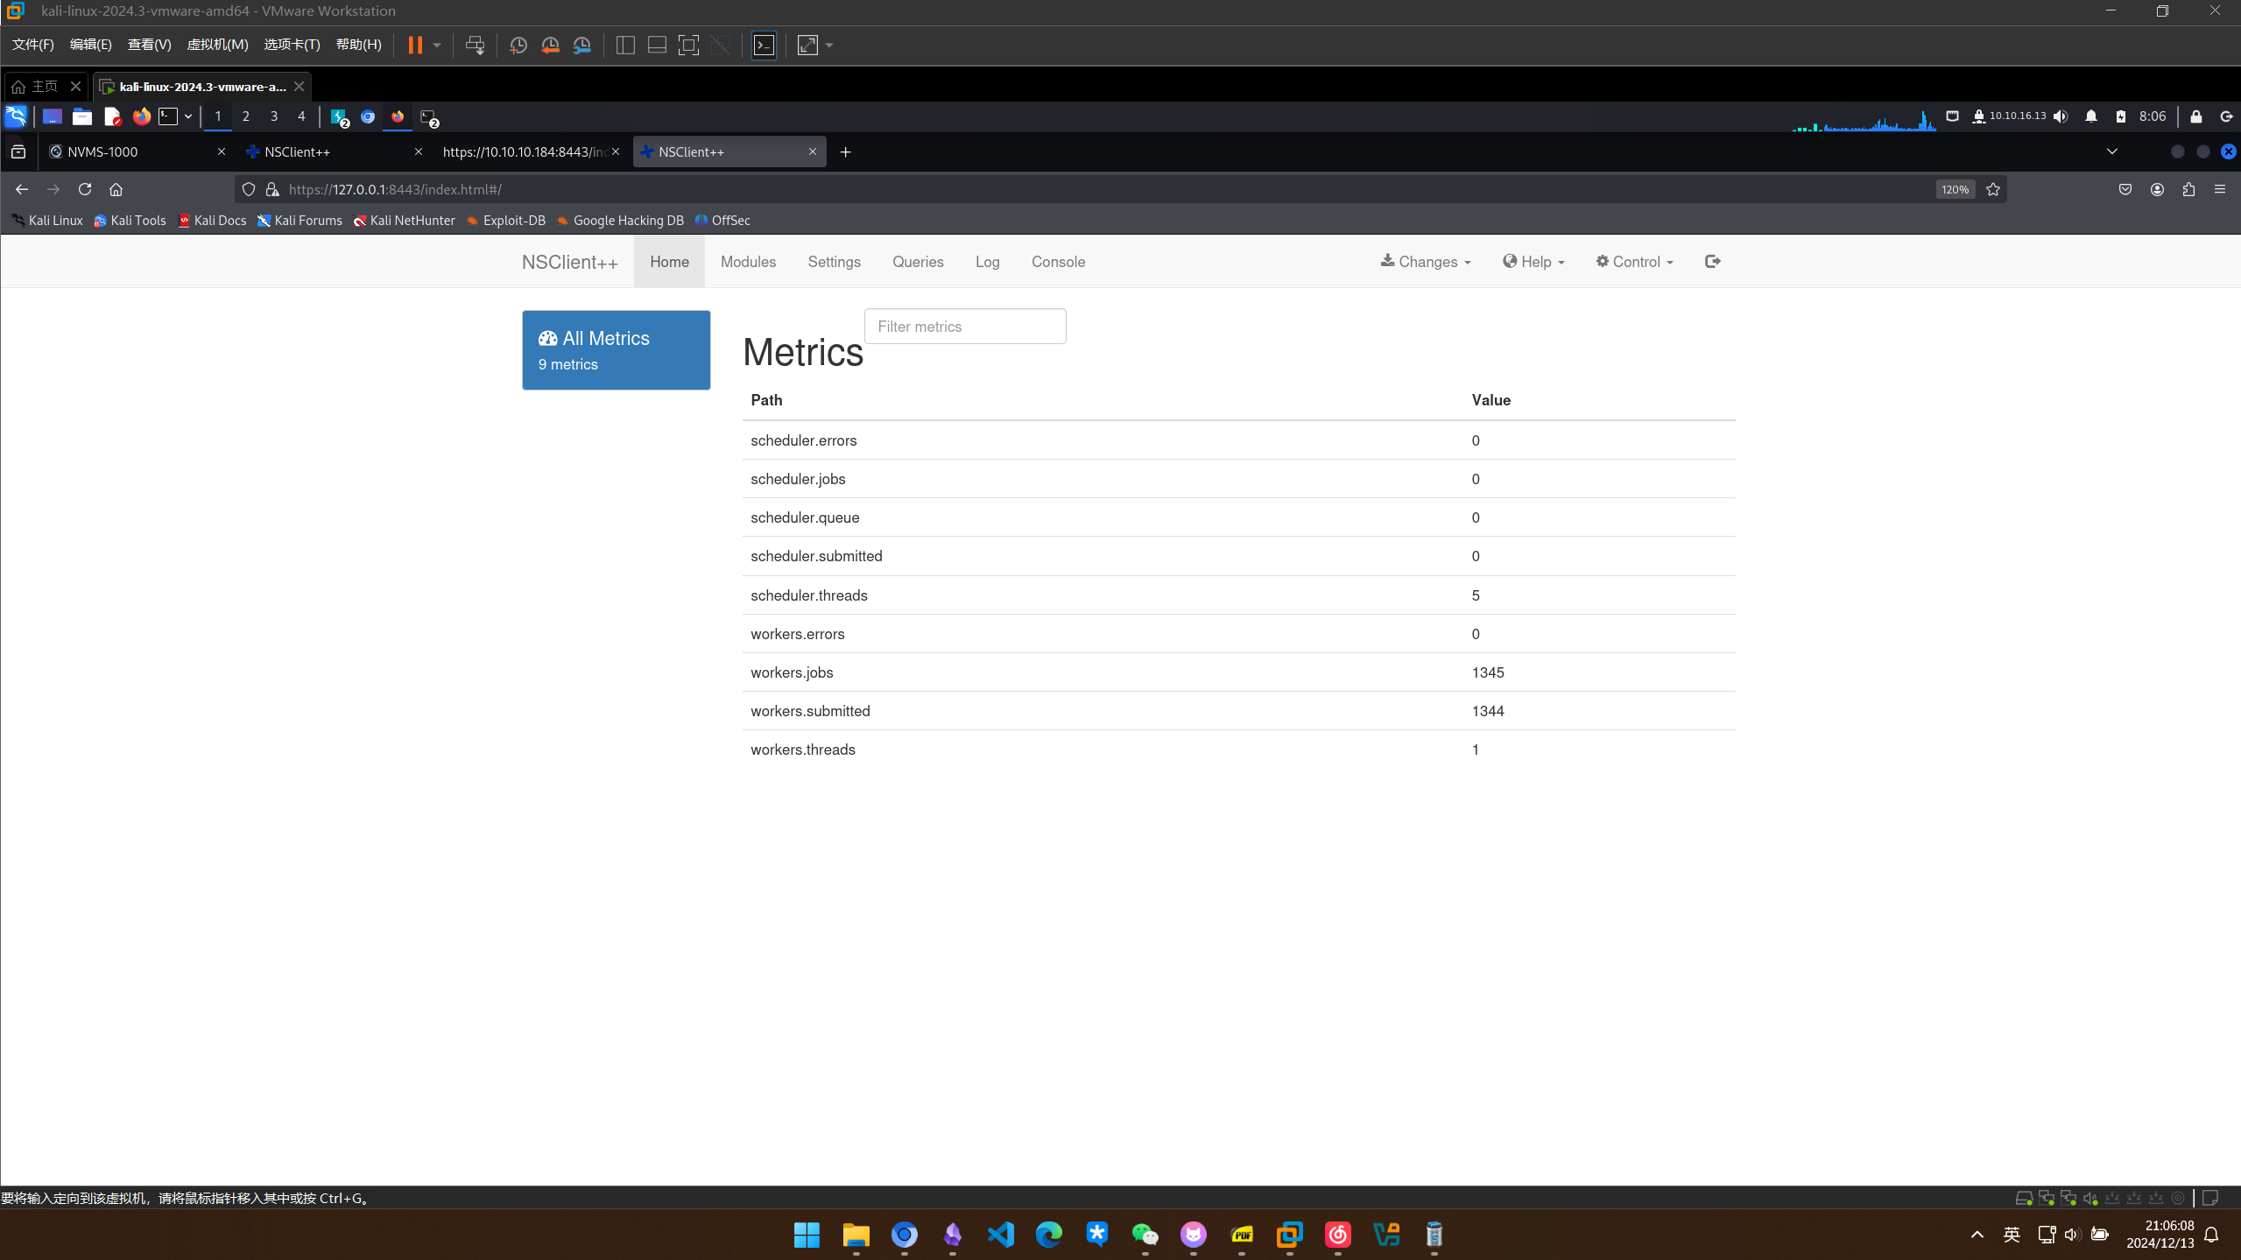This screenshot has width=2241, height=1260.
Task: Open the Firefox extensions puzzle icon
Action: pos(2188,189)
